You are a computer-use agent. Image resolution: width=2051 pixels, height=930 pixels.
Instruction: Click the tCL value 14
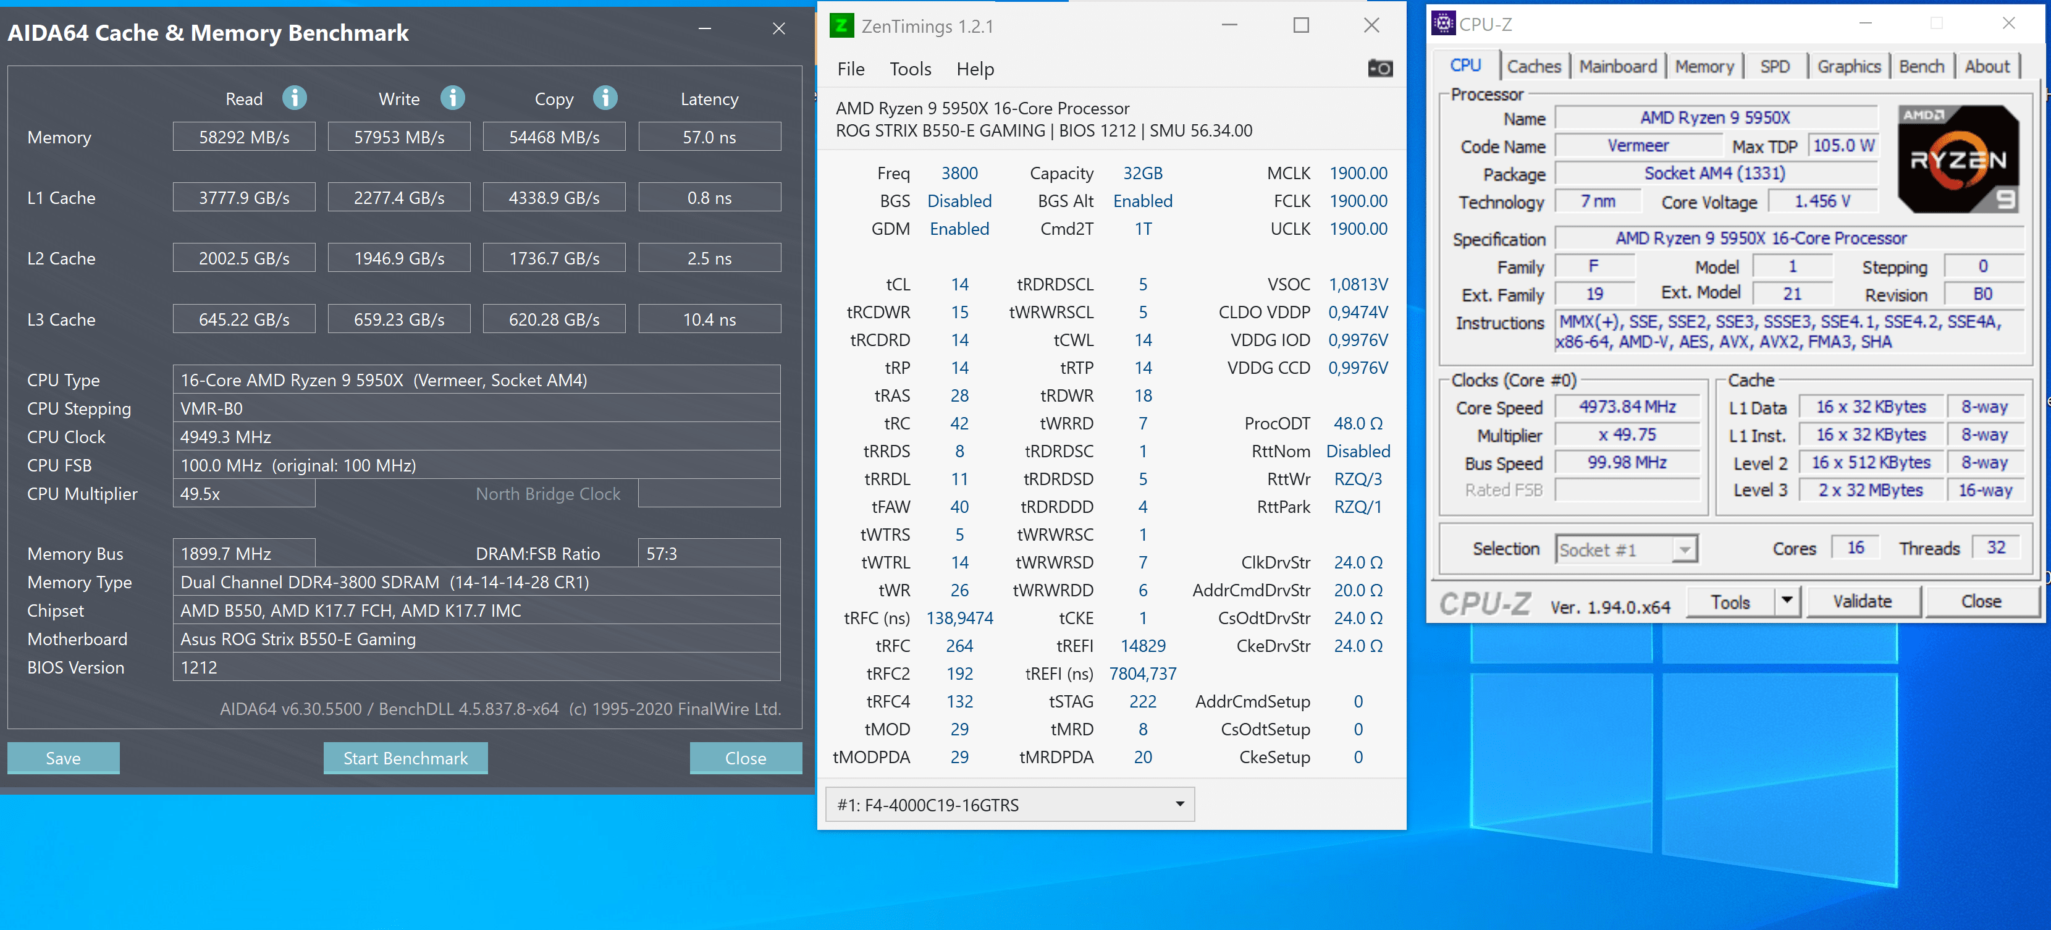click(x=959, y=284)
